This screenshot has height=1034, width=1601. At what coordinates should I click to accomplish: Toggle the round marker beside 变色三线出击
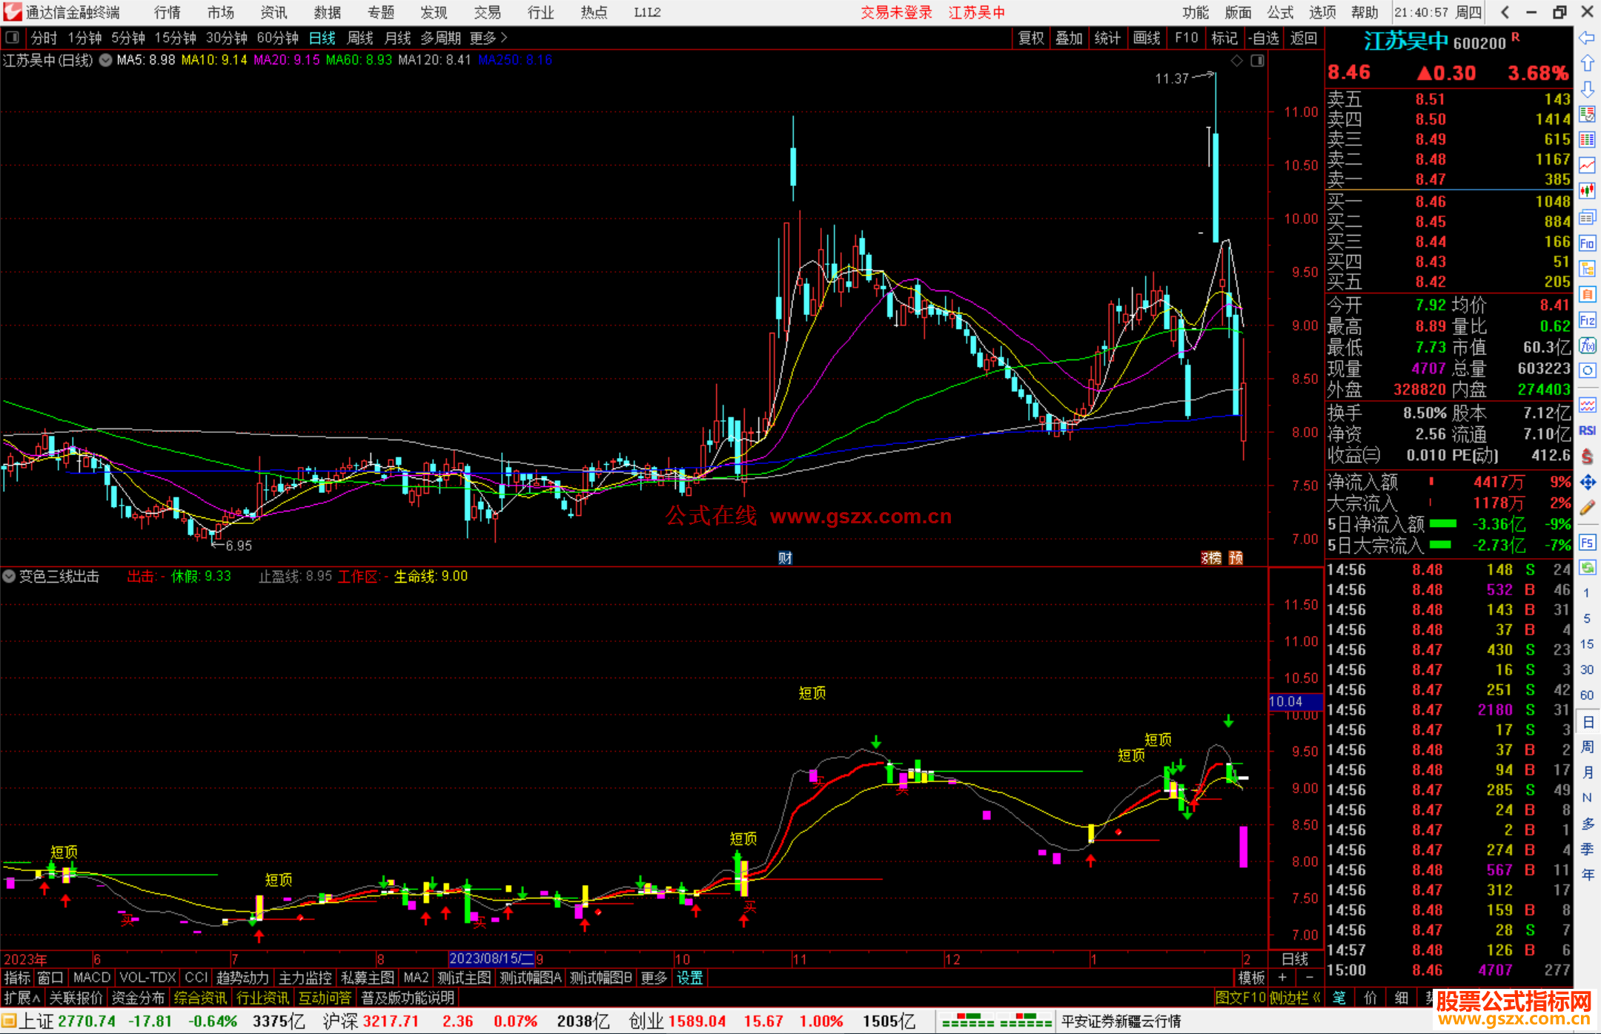click(x=9, y=577)
